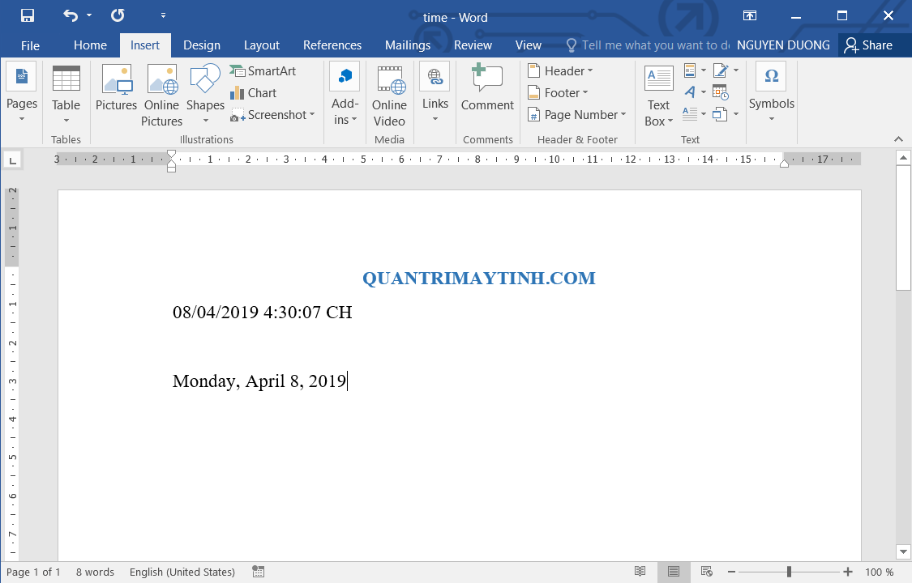Open the Table grid menu
Image resolution: width=912 pixels, height=583 pixels.
66,94
